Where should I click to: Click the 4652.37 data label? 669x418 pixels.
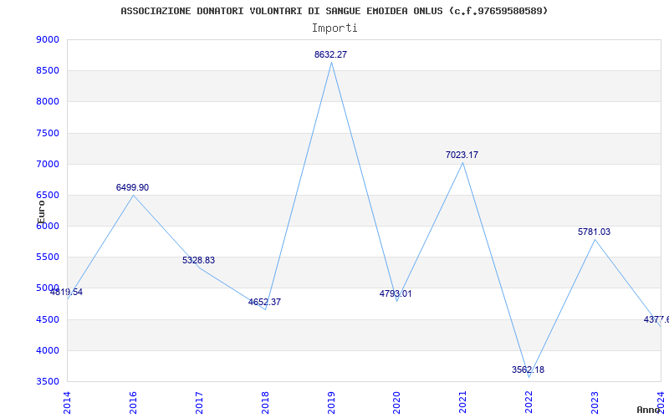coord(264,302)
